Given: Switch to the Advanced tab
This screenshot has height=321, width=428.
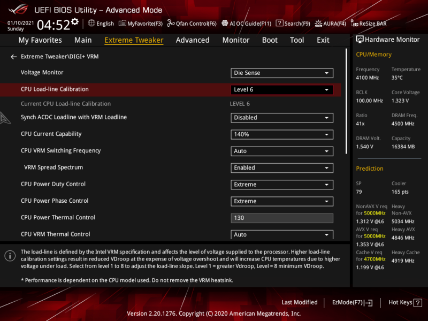Looking at the screenshot, I should point(192,40).
